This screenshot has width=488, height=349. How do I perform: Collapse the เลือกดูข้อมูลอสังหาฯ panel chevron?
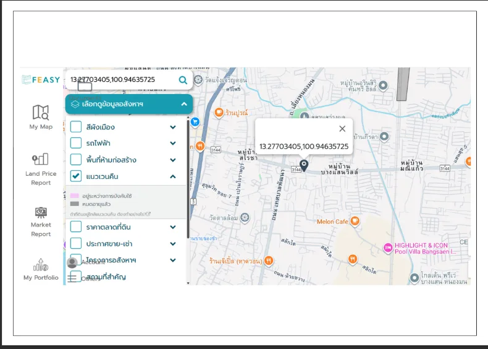click(x=184, y=104)
